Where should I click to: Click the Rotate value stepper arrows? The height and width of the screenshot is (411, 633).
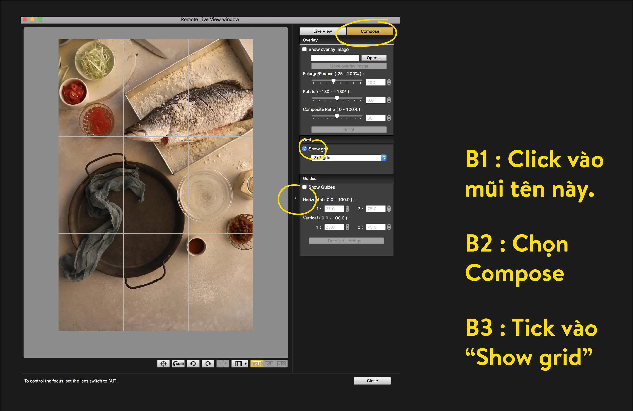pyautogui.click(x=389, y=100)
